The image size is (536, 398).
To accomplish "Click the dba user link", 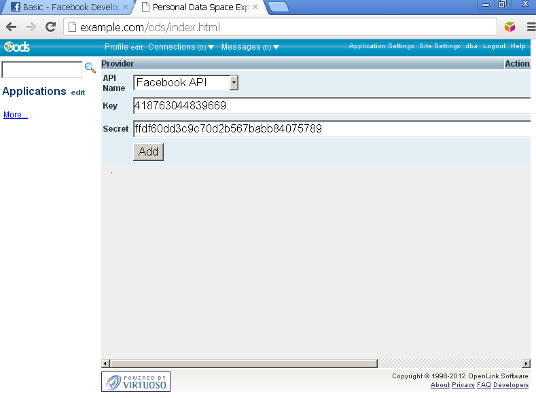I will (x=471, y=46).
